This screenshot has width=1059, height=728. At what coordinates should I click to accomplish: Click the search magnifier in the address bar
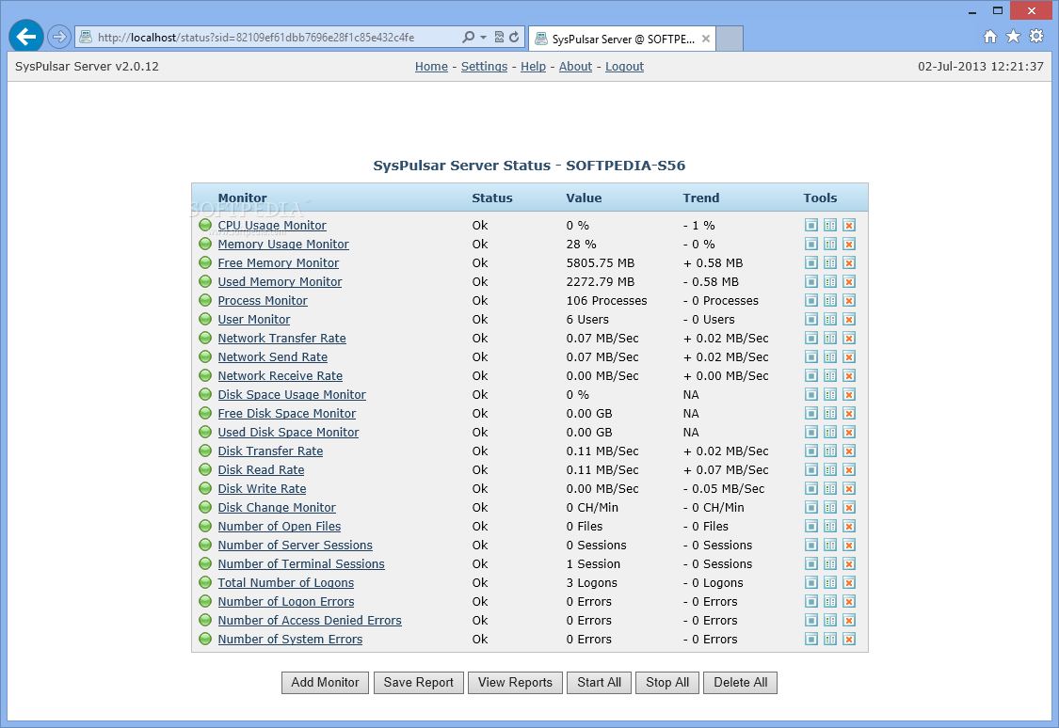tap(468, 37)
